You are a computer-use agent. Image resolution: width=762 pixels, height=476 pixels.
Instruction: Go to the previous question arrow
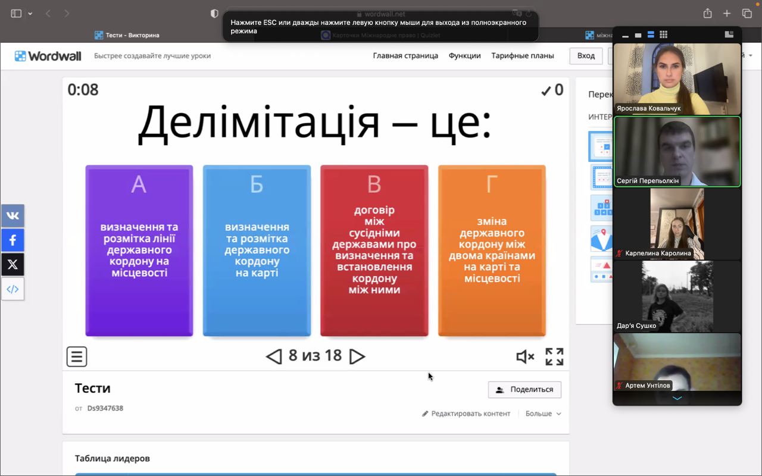pos(274,356)
